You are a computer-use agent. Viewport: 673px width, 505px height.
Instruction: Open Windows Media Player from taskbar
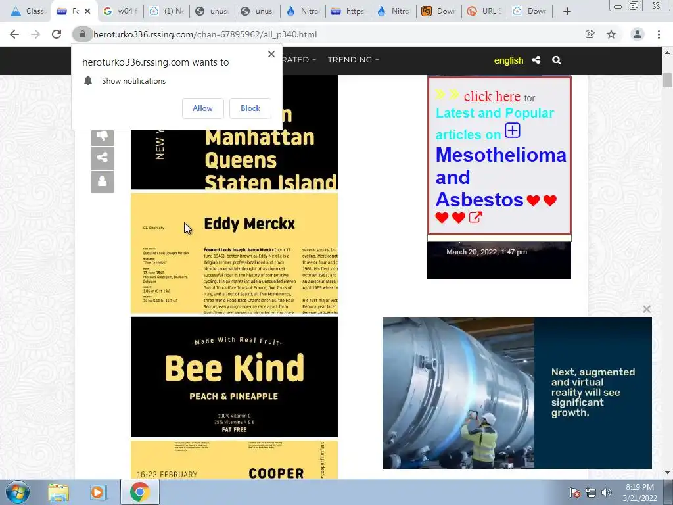point(97,493)
